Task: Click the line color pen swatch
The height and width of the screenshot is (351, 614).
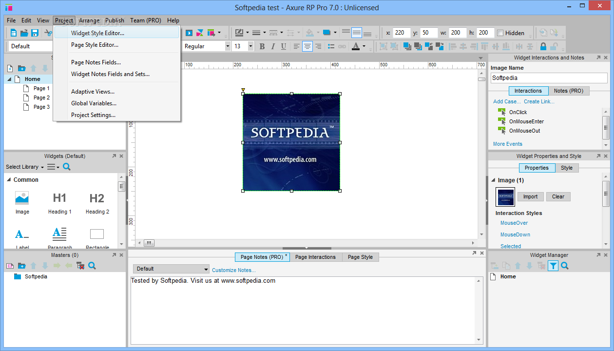Action: tap(239, 33)
